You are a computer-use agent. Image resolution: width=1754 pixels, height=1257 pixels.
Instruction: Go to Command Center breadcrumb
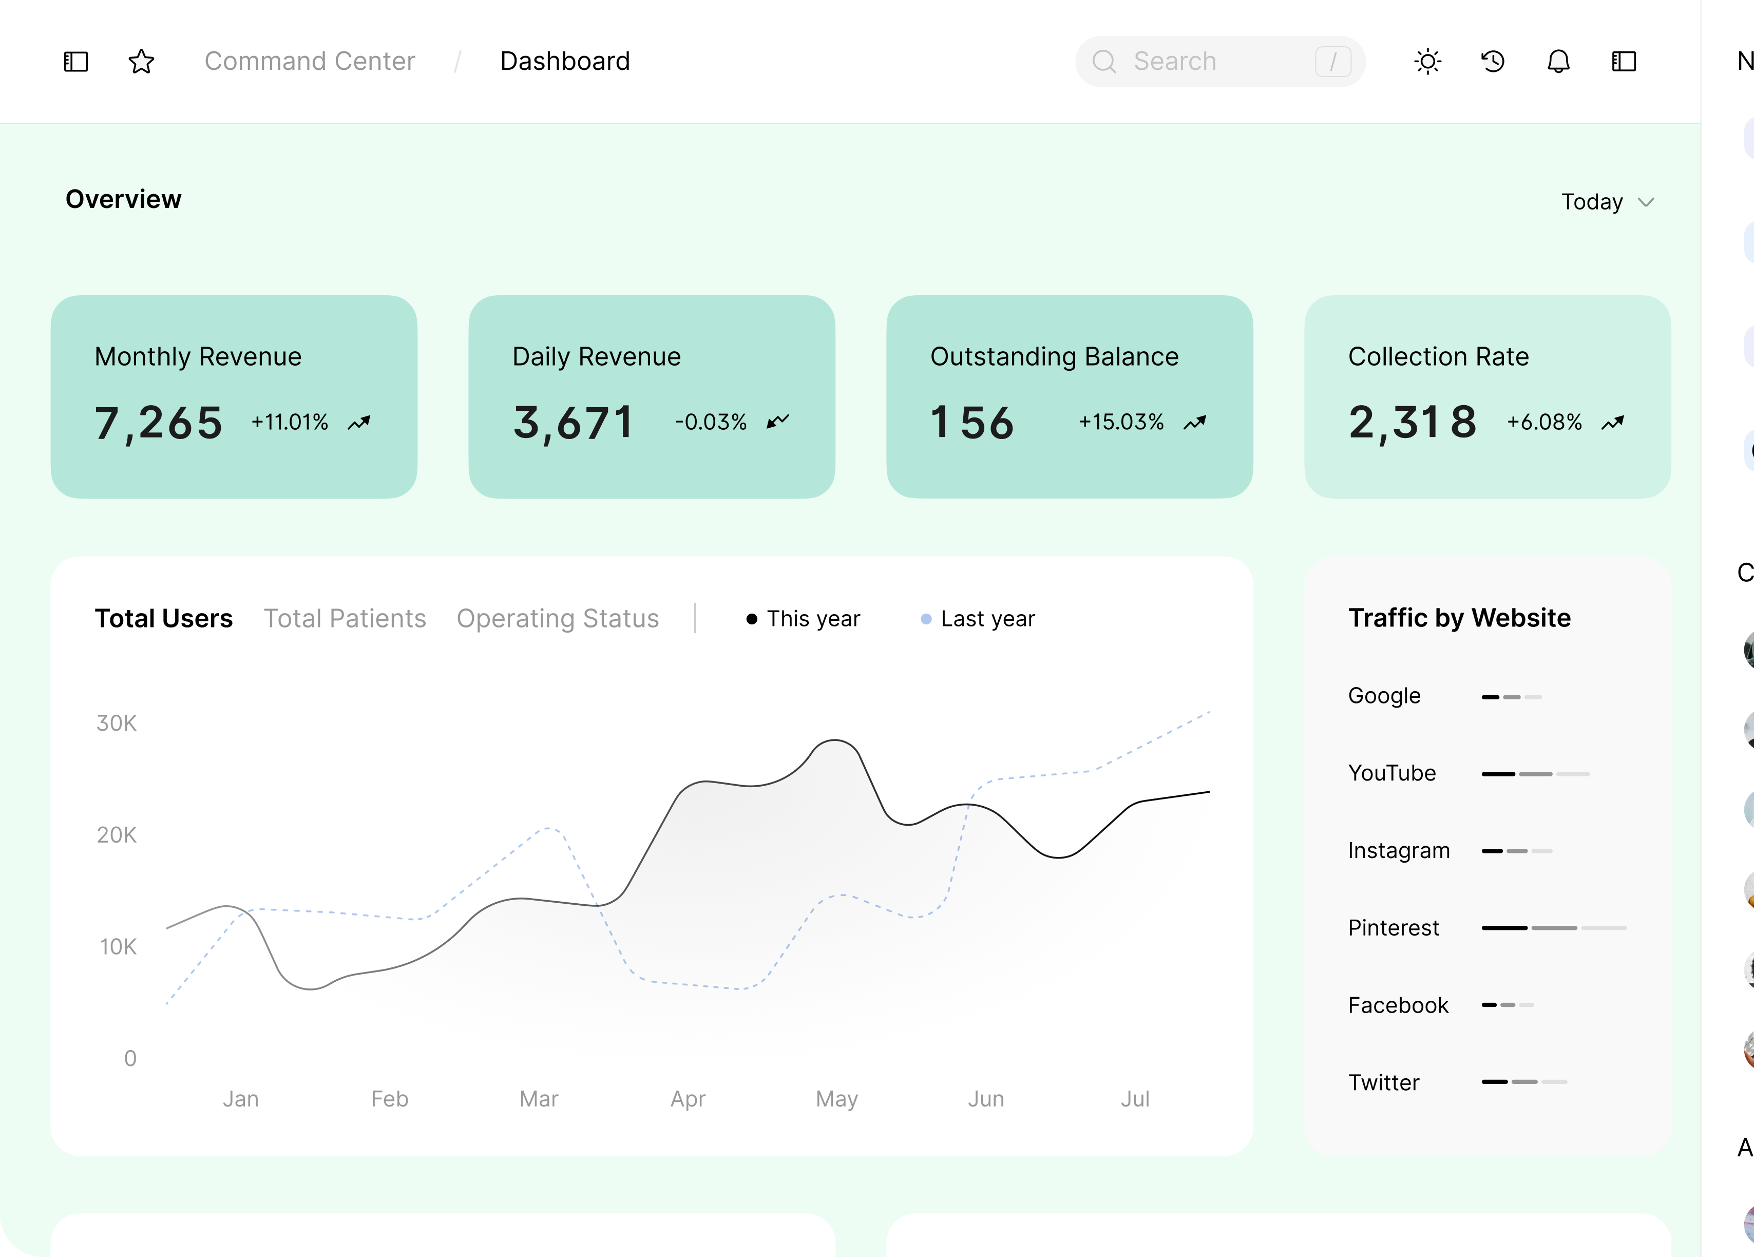[x=309, y=61]
